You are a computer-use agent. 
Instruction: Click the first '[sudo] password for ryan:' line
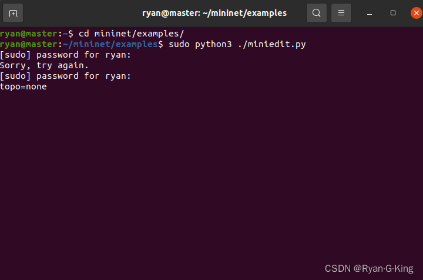tap(65, 55)
